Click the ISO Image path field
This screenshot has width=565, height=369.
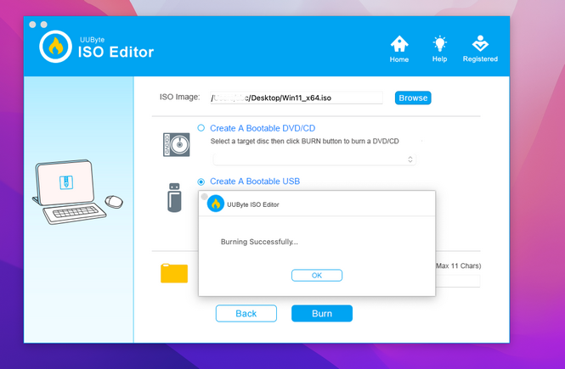tap(297, 98)
